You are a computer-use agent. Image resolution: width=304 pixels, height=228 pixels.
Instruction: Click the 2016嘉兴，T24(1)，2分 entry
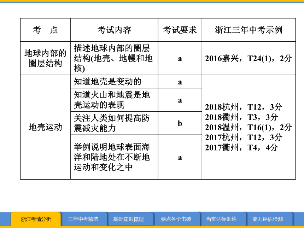coord(249,58)
